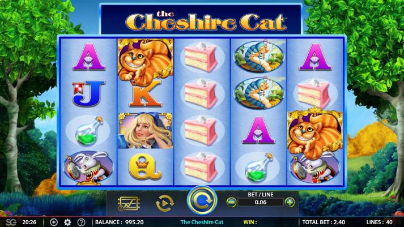Screen dimensions: 404x227
Task: Open settings gear in bottom bar
Action: point(67,222)
